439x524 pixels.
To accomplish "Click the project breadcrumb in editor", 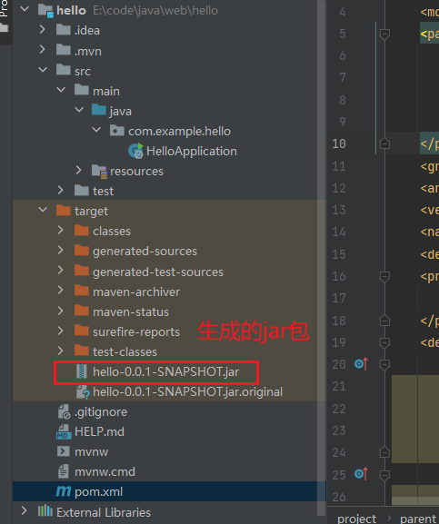I will (x=356, y=519).
